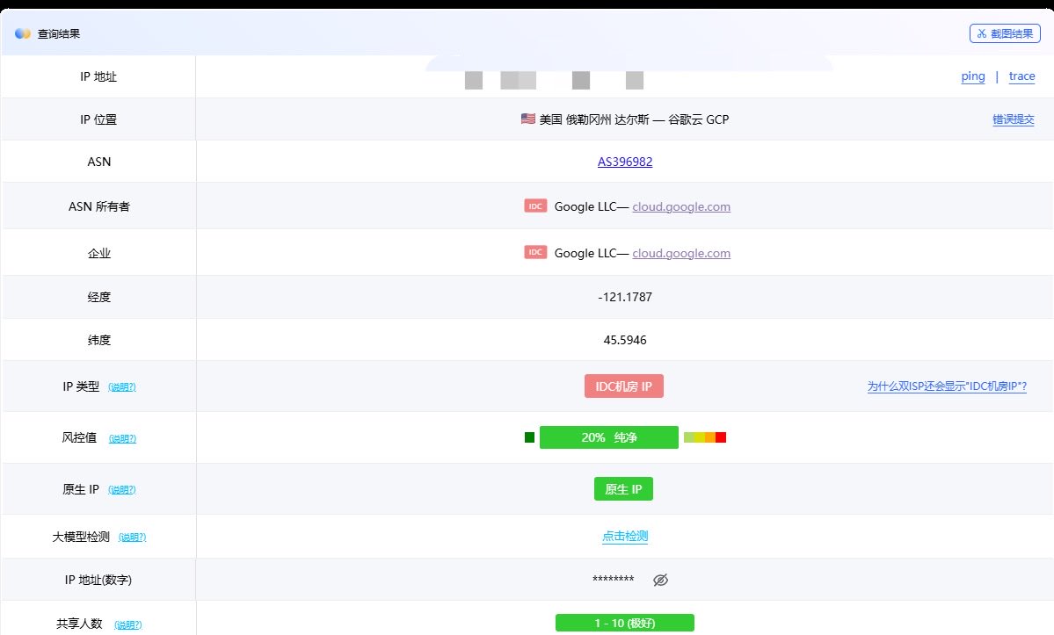Image resolution: width=1054 pixels, height=635 pixels.
Task: Click Google LLC text in 企业 row
Action: [x=585, y=253]
